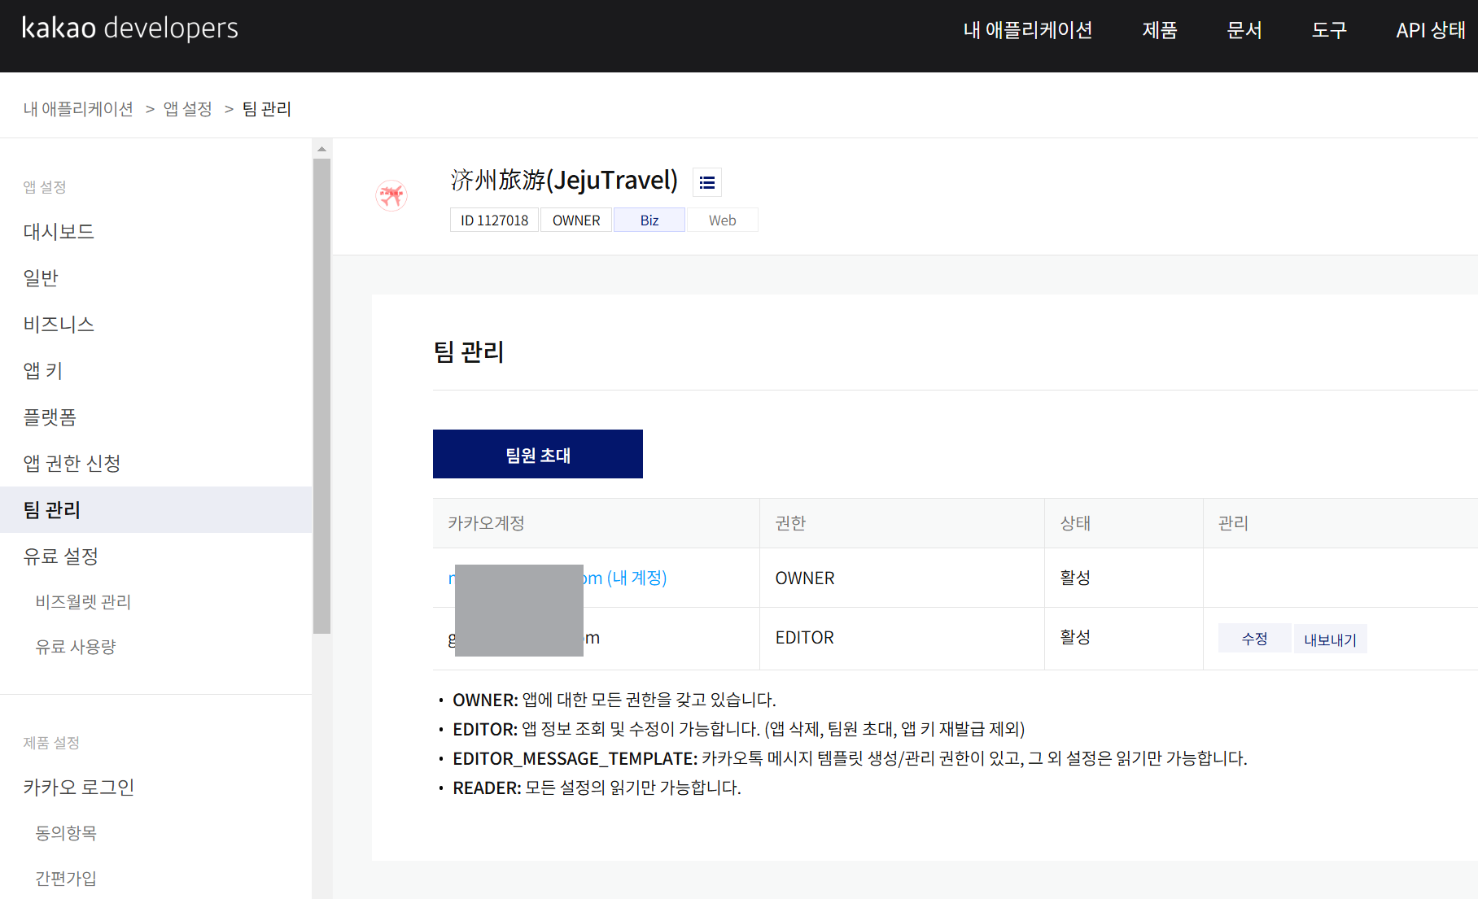1478x899 pixels.
Task: Open 유료 사용량 sub-item
Action: click(x=76, y=647)
